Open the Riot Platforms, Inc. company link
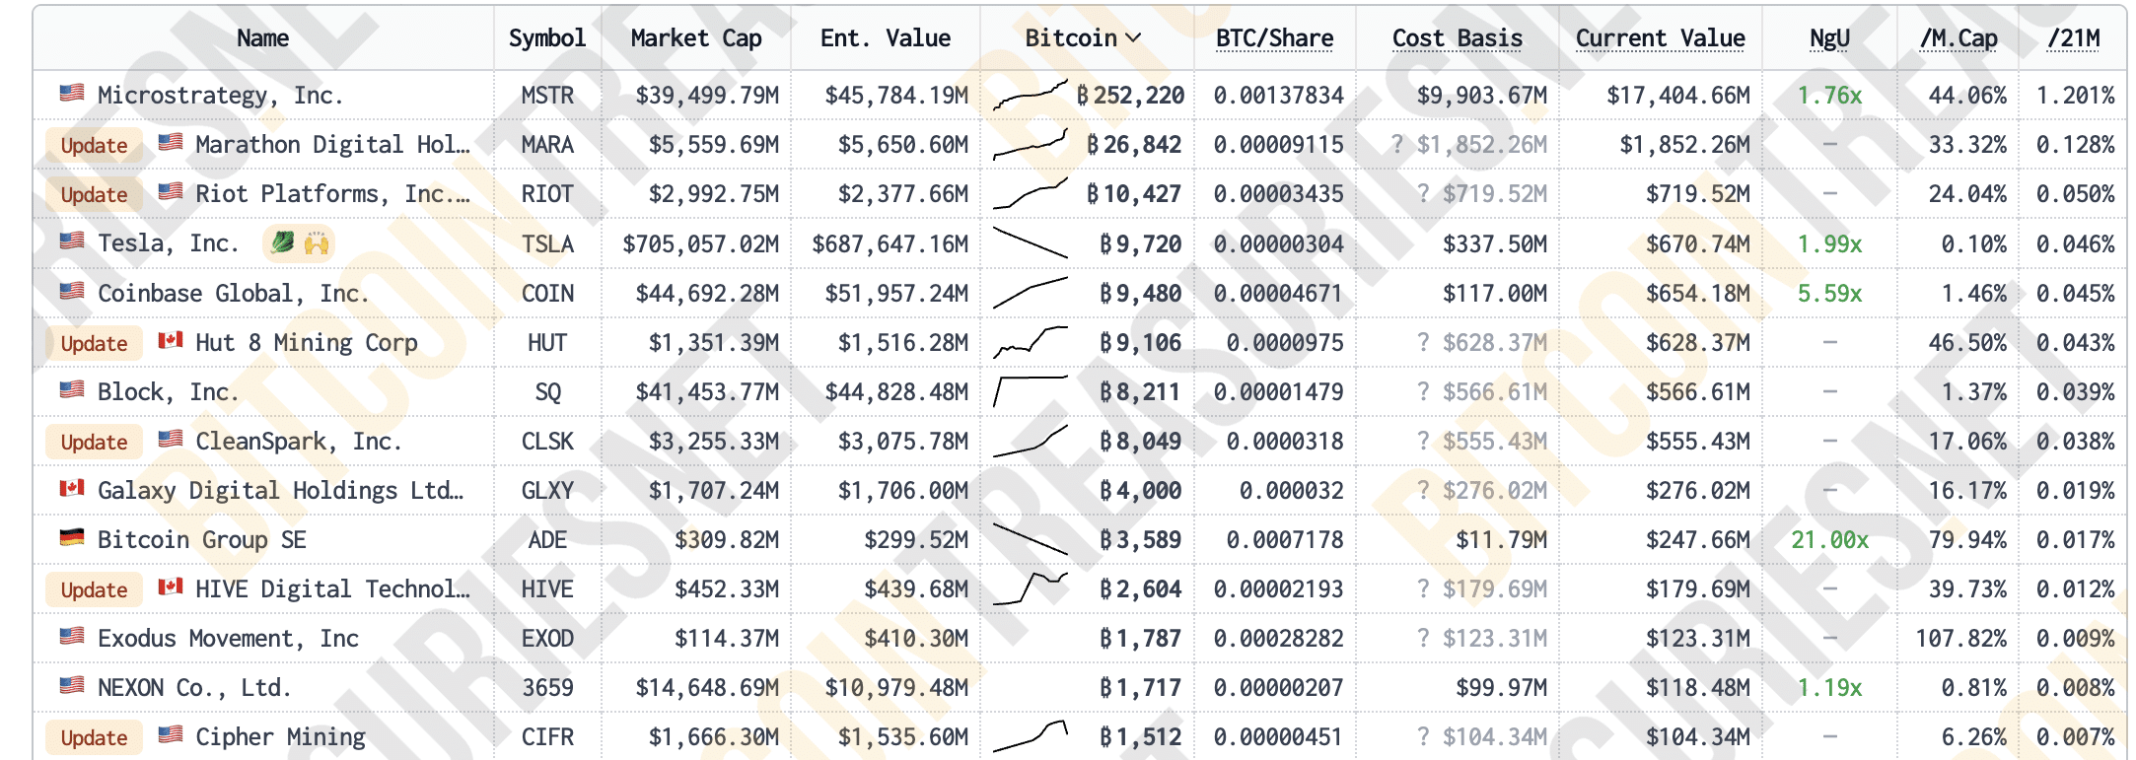Viewport: 2136px width, 760px height. [x=333, y=194]
